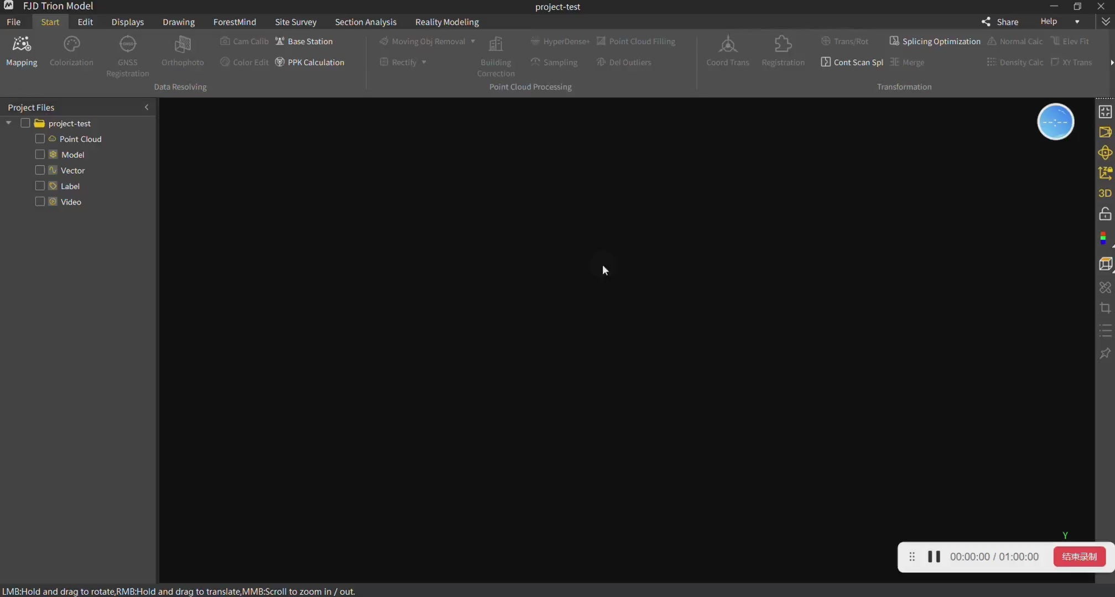Viewport: 1115px width, 597px height.
Task: Open the ForestMind tab
Action: coord(235,22)
